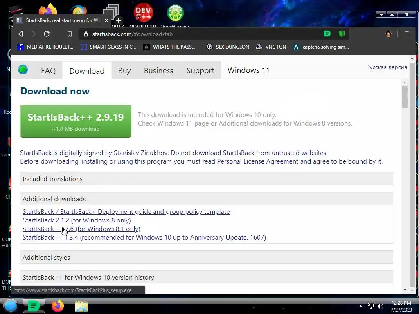Open captcha solving sim... bookmark

click(x=321, y=47)
